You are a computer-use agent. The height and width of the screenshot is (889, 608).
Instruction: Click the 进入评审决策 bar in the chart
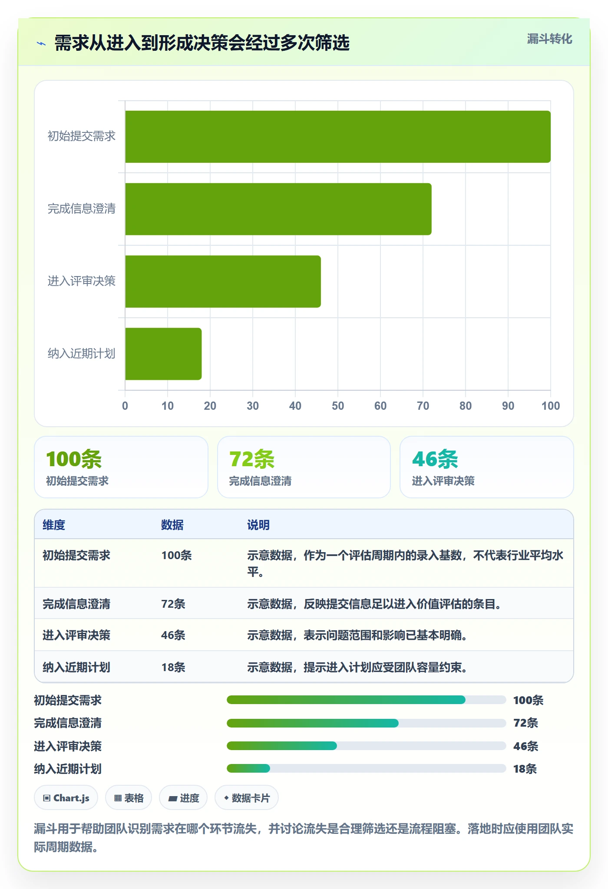pos(223,281)
